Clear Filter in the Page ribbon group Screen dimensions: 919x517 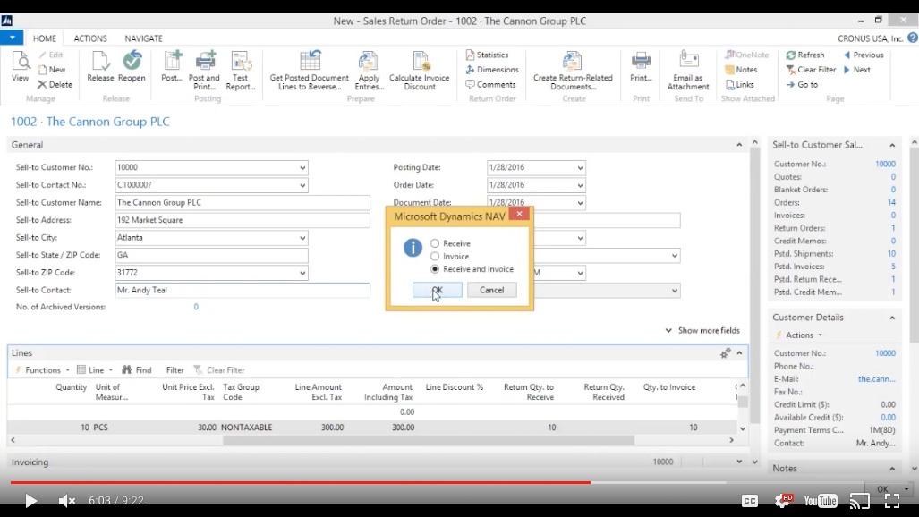tap(811, 70)
